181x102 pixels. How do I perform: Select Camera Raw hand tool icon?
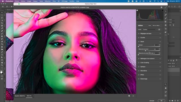coord(166,88)
